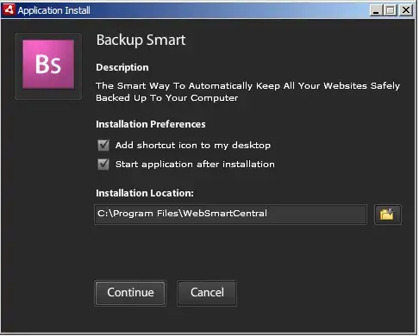419x336 pixels.
Task: Open the browse folder icon for install location
Action: coord(387,215)
